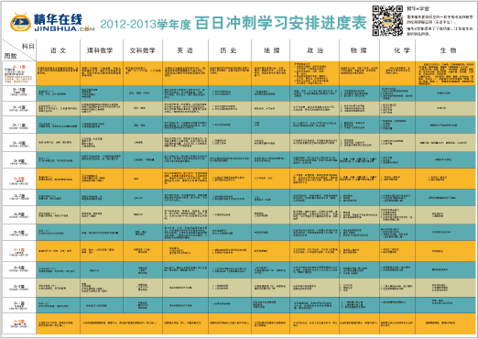Select the 化学 column header
The width and height of the screenshot is (478, 339).
[397, 50]
